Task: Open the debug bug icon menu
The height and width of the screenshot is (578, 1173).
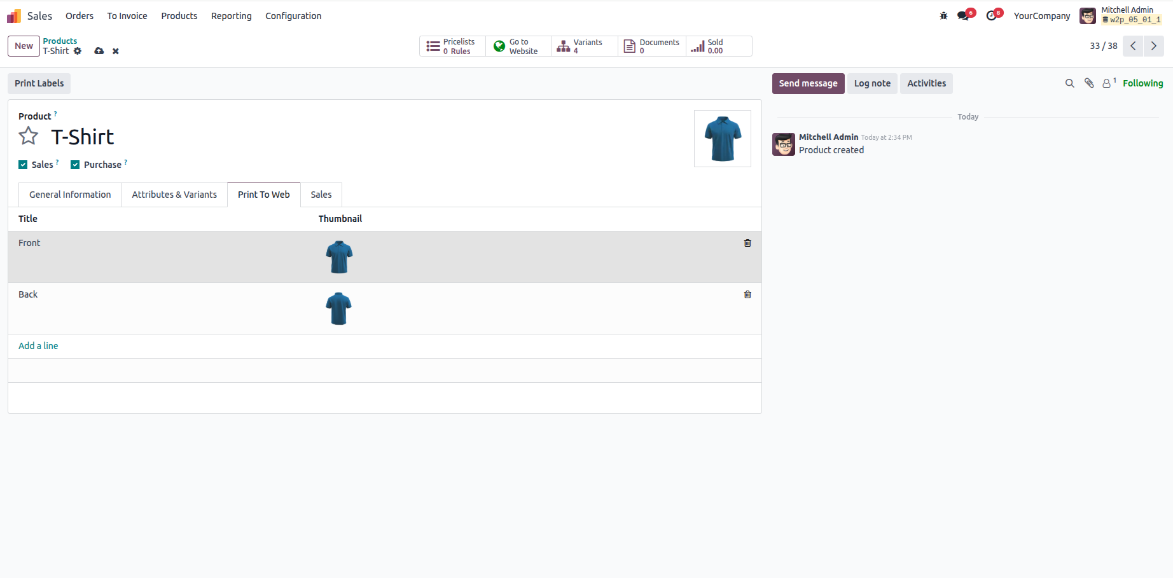Action: pyautogui.click(x=943, y=16)
